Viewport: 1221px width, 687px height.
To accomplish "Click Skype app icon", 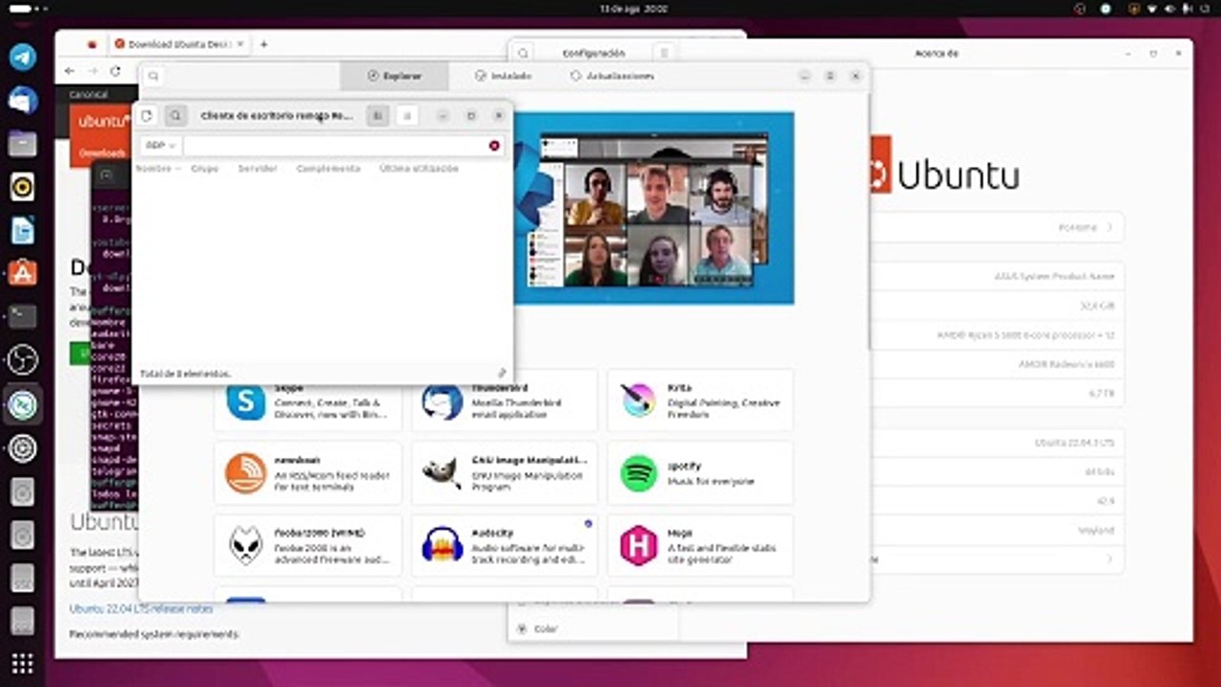I will tap(246, 401).
